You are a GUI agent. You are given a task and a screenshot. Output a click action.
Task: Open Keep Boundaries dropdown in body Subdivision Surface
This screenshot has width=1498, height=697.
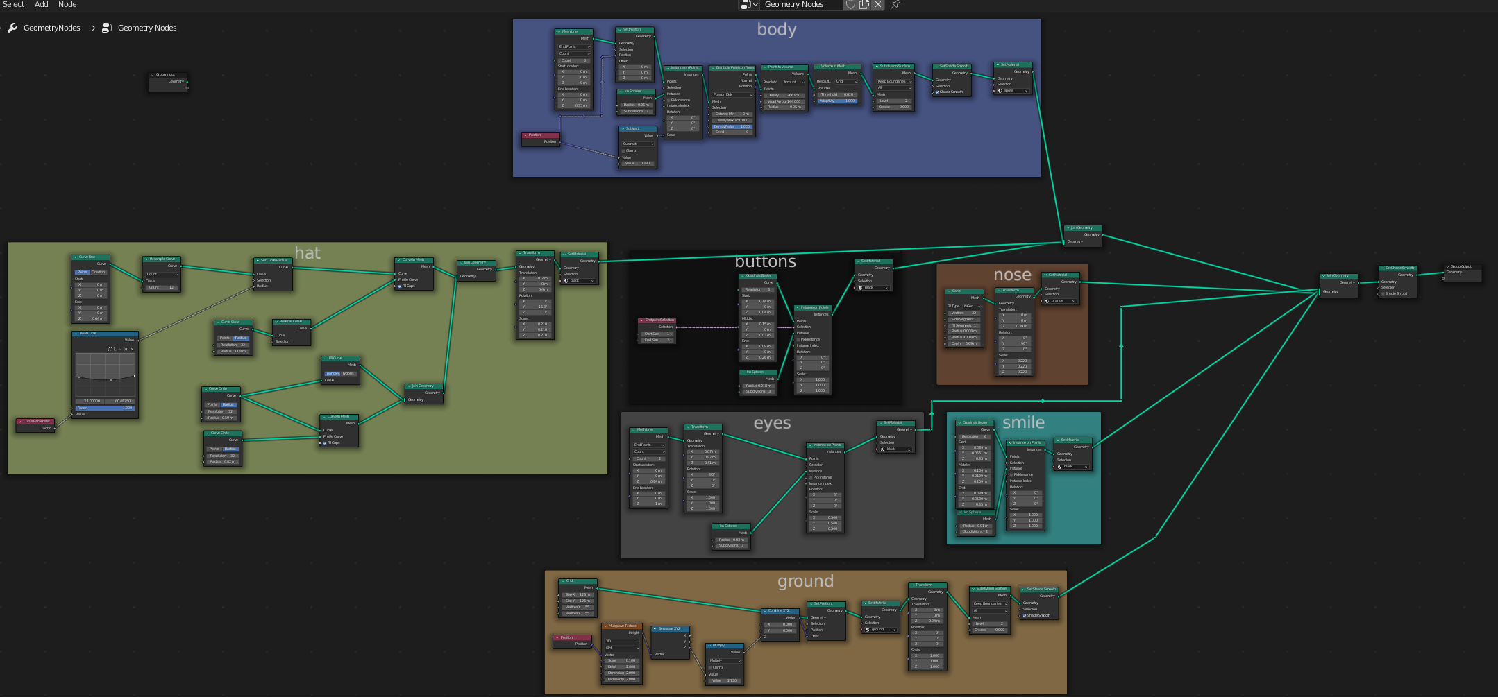(894, 81)
